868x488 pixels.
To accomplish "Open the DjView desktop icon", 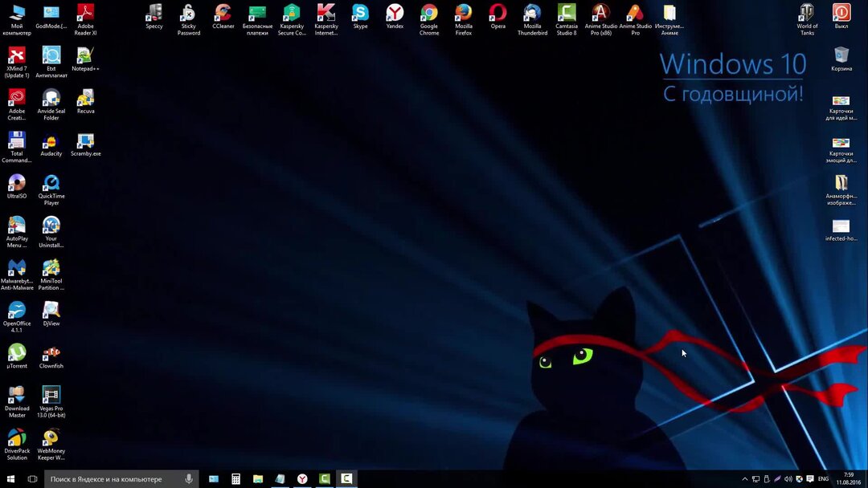I will tap(51, 314).
